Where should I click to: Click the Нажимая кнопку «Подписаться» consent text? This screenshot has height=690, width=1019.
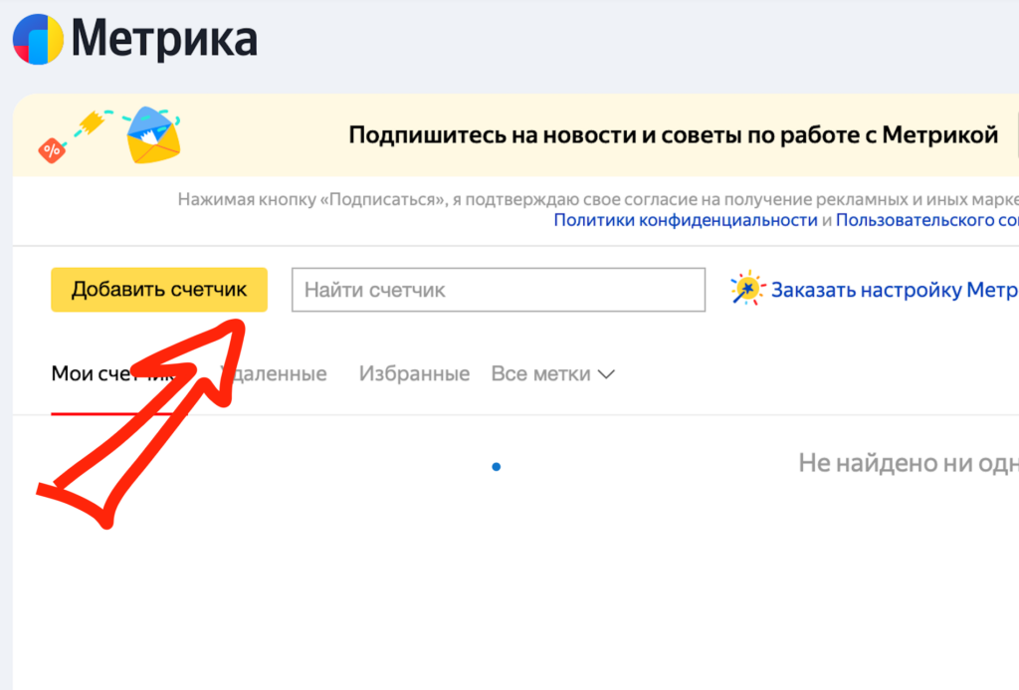(598, 199)
